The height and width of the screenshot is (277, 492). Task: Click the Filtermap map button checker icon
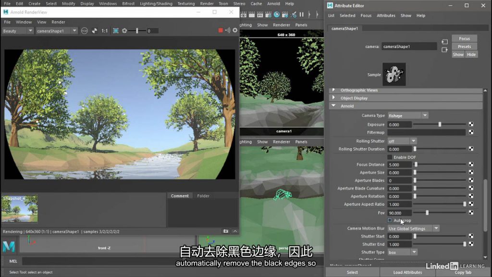click(471, 132)
